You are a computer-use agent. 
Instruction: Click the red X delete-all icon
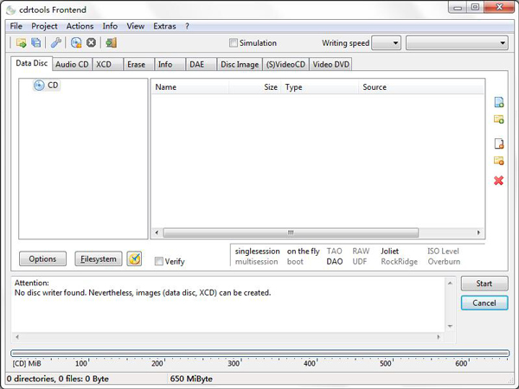tap(498, 181)
